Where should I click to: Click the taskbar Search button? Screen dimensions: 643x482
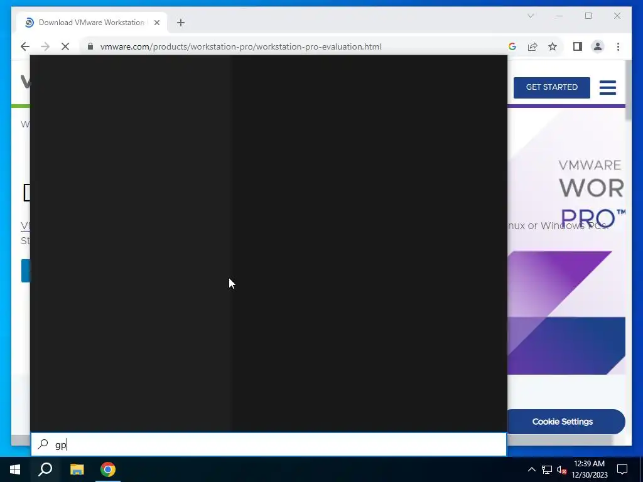pyautogui.click(x=45, y=469)
